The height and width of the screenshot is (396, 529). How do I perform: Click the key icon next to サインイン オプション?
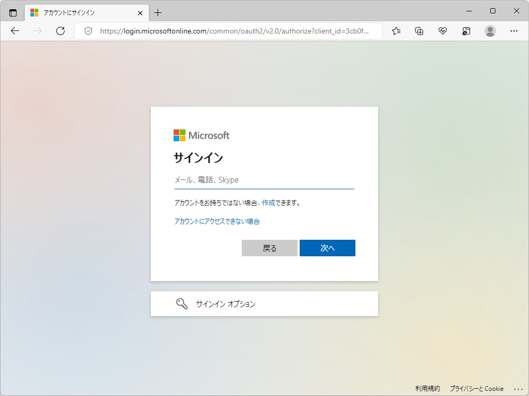(181, 304)
